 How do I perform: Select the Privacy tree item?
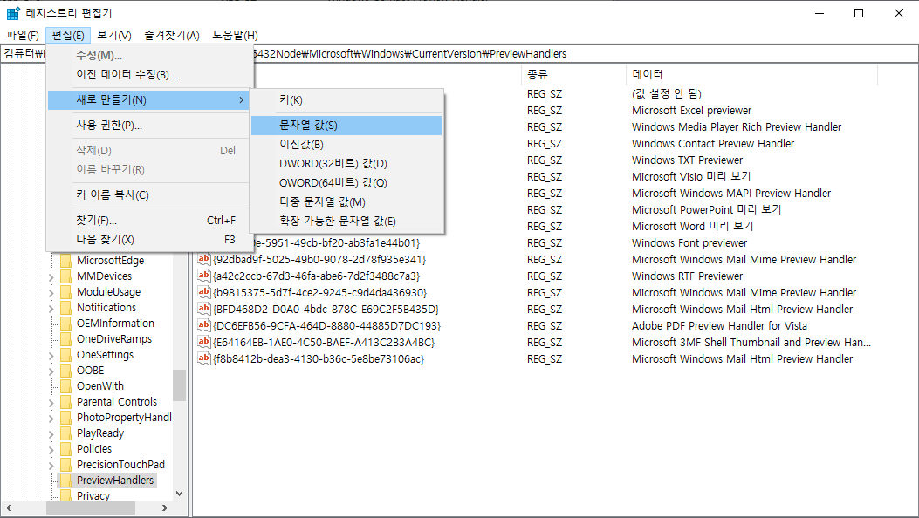[x=93, y=495]
